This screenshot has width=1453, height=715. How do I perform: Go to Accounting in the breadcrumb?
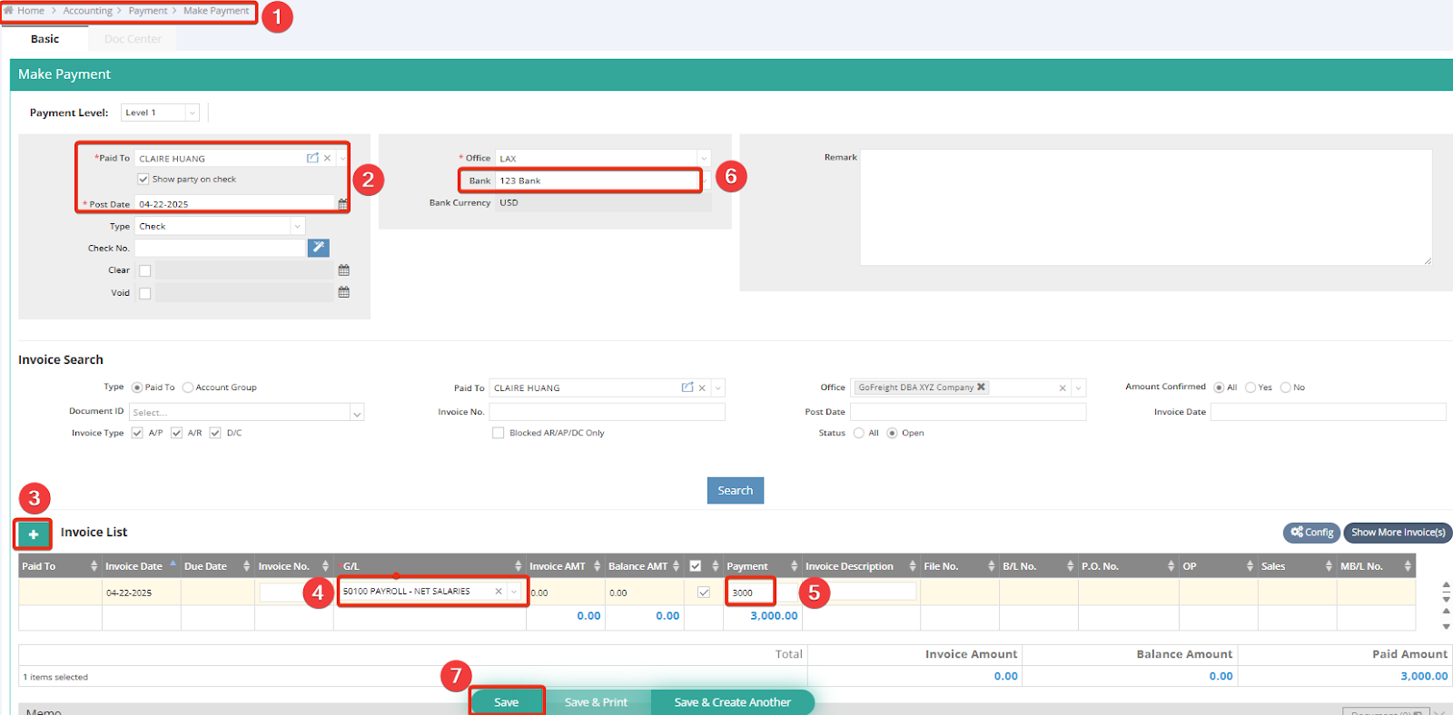pyautogui.click(x=87, y=11)
